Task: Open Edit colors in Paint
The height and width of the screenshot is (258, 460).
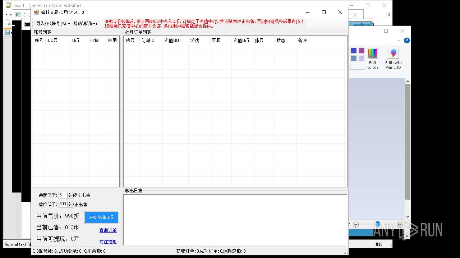Action: click(373, 59)
